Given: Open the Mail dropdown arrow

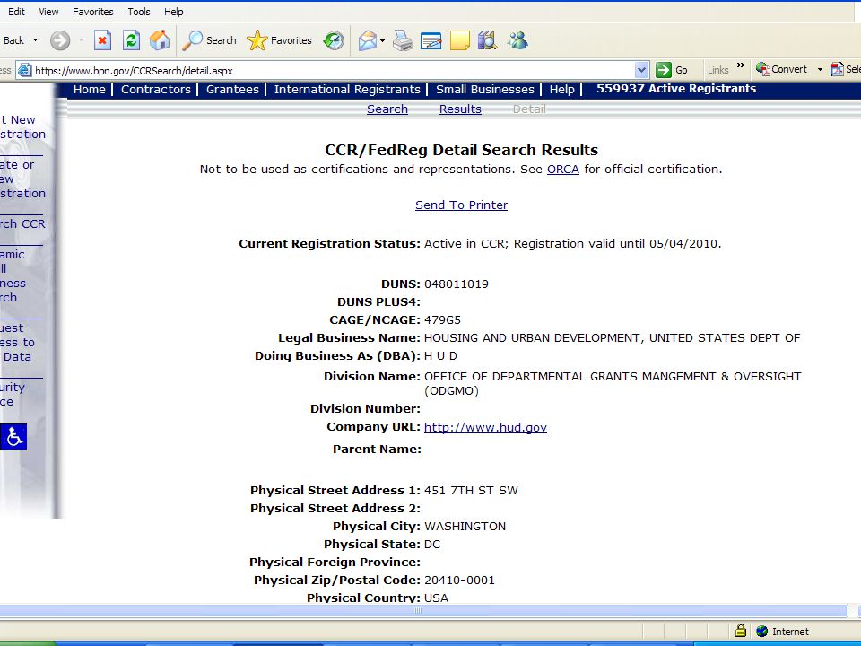Looking at the screenshot, I should (x=382, y=40).
